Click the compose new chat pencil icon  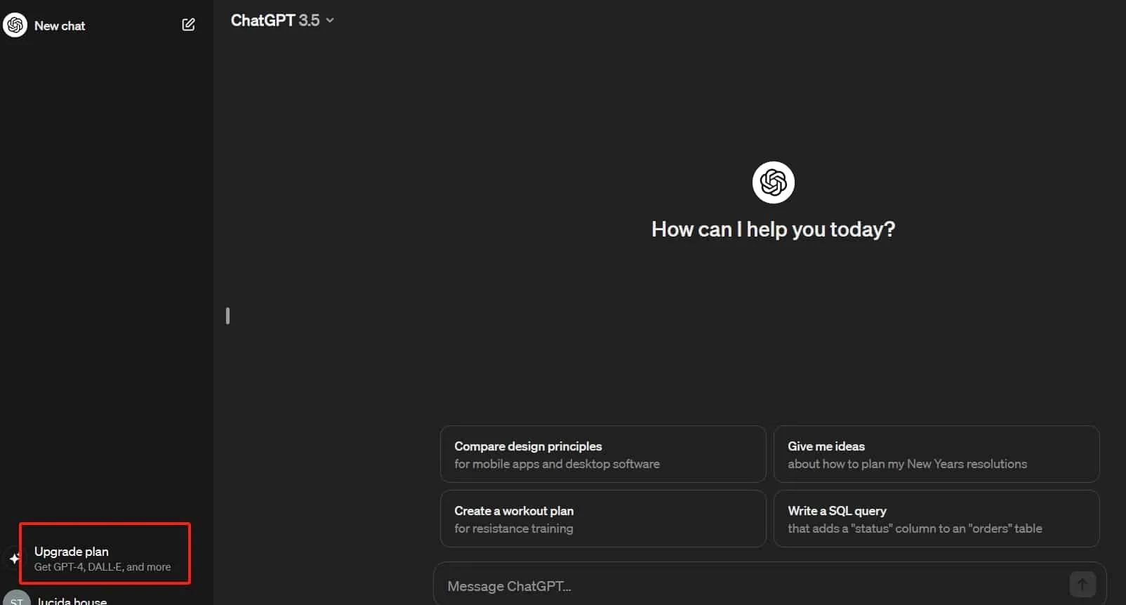188,25
